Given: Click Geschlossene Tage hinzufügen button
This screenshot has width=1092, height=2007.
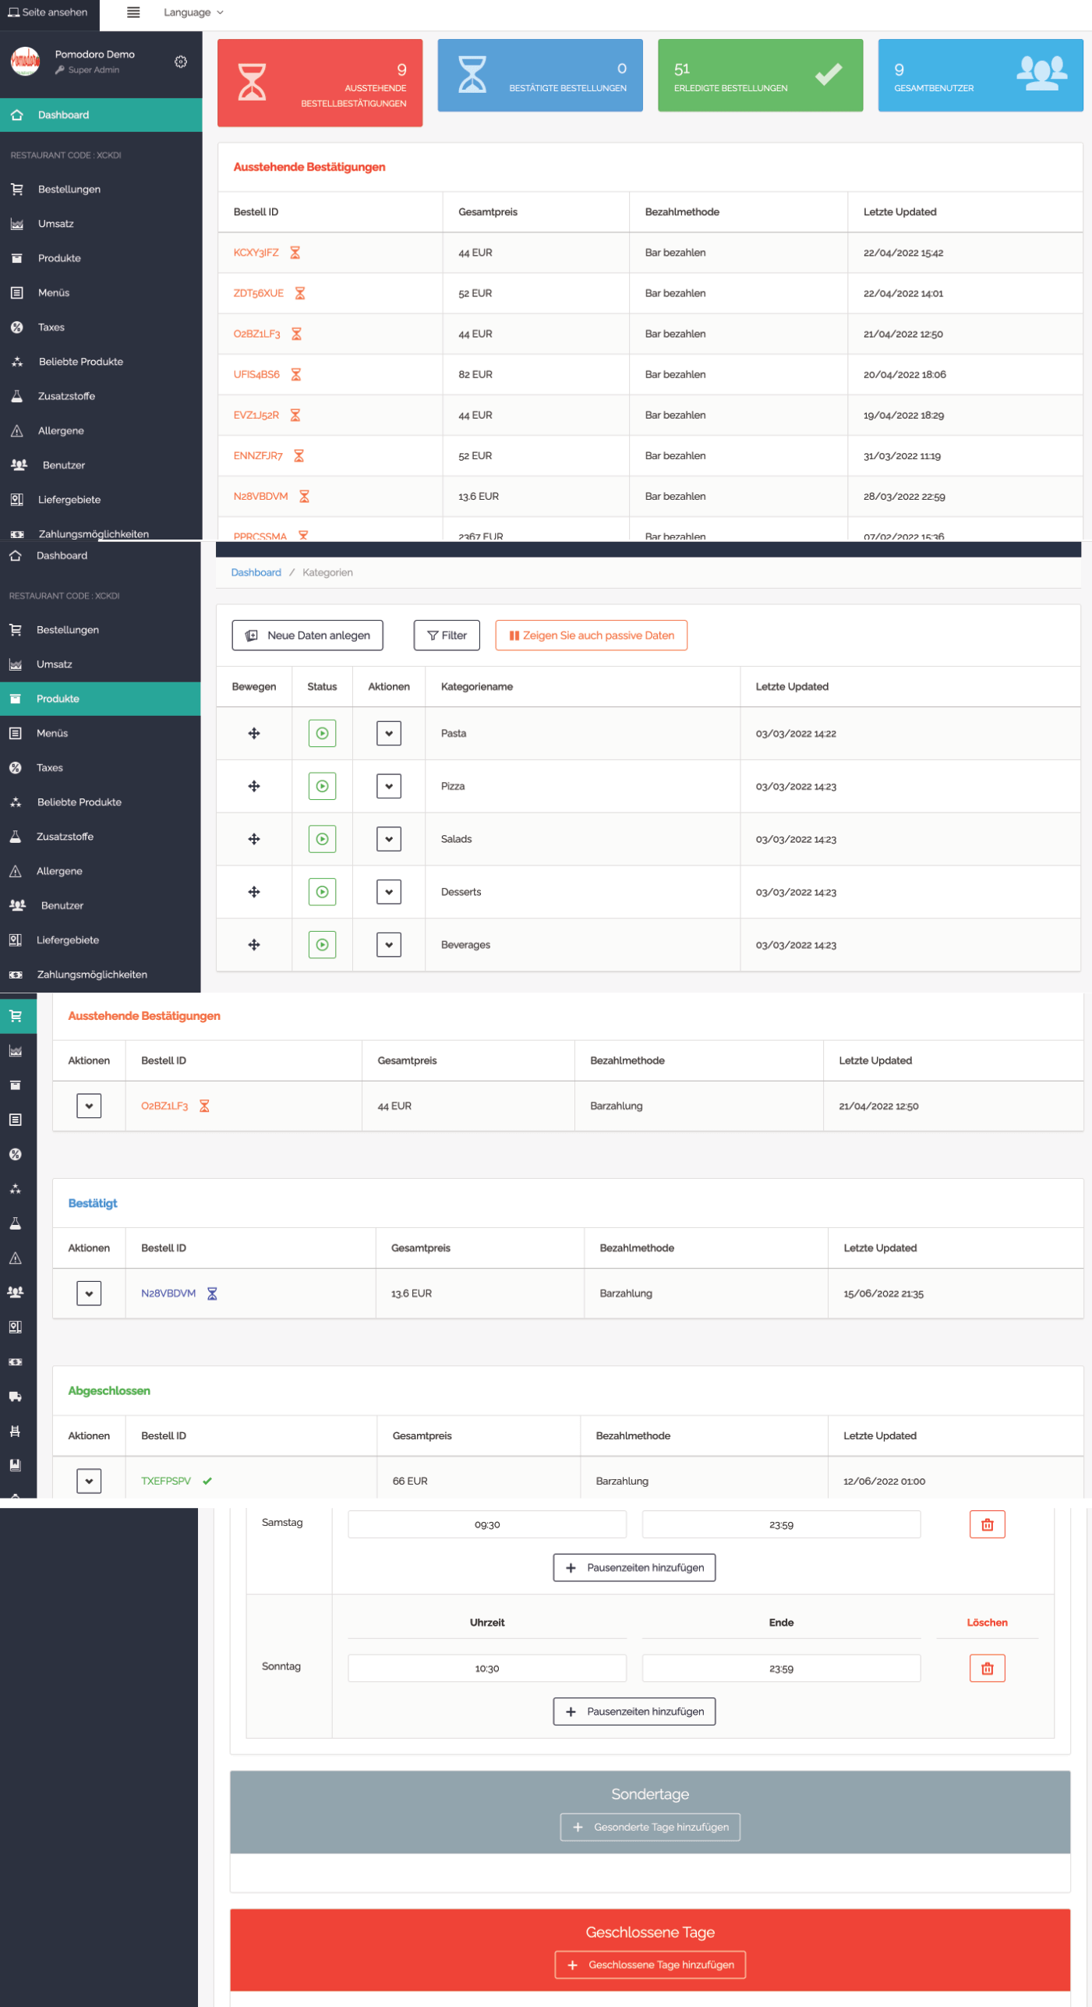Looking at the screenshot, I should click(x=650, y=1965).
